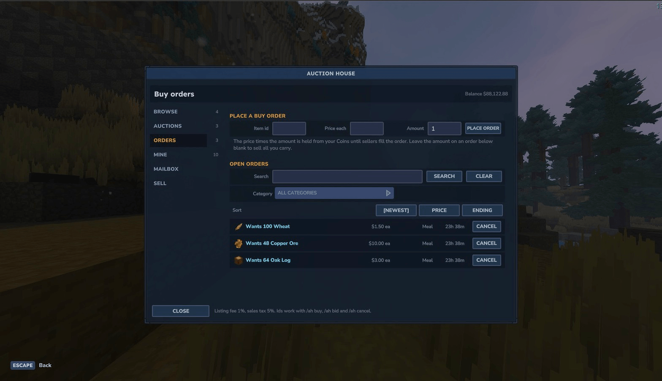Cancel the Oak Log buy order
Screen dimensions: 662x381
[486, 260]
